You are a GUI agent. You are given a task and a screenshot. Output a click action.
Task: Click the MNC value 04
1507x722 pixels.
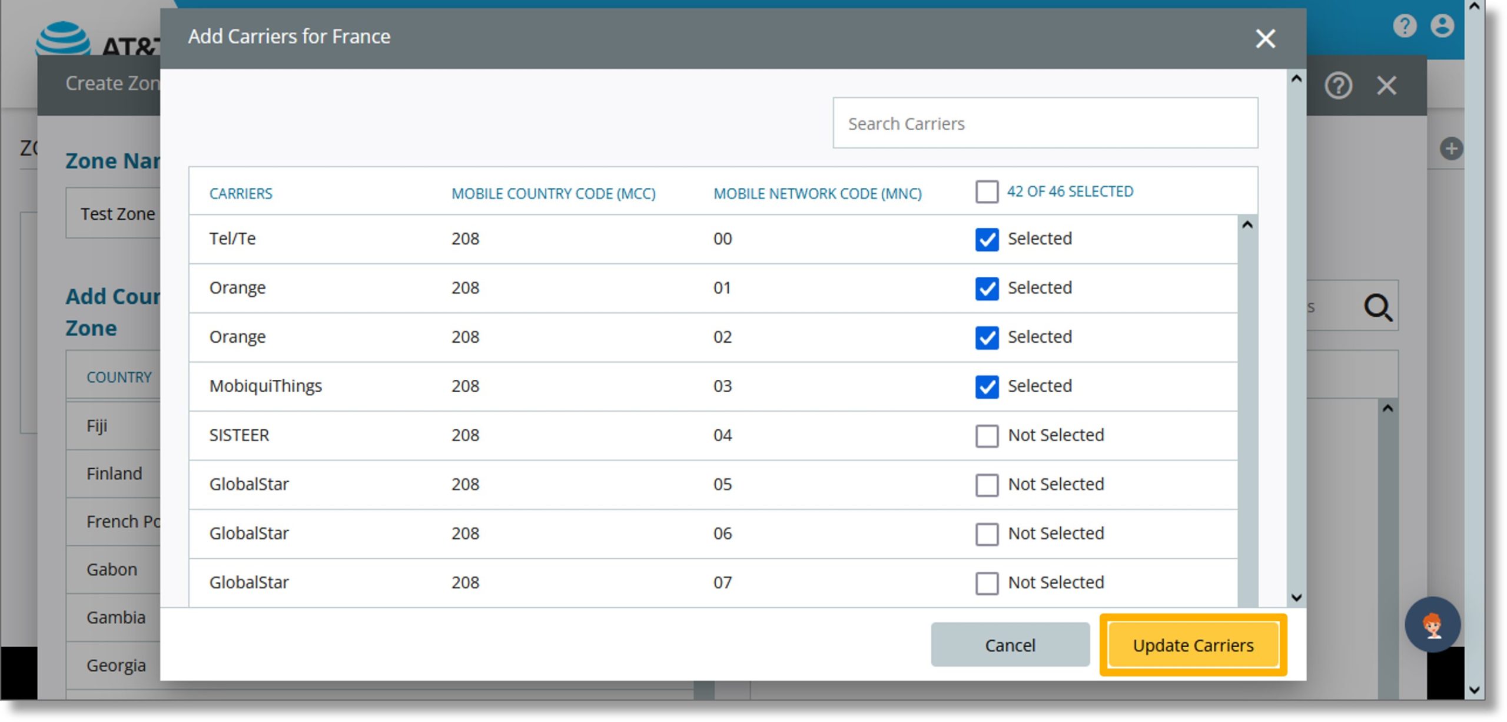point(722,435)
